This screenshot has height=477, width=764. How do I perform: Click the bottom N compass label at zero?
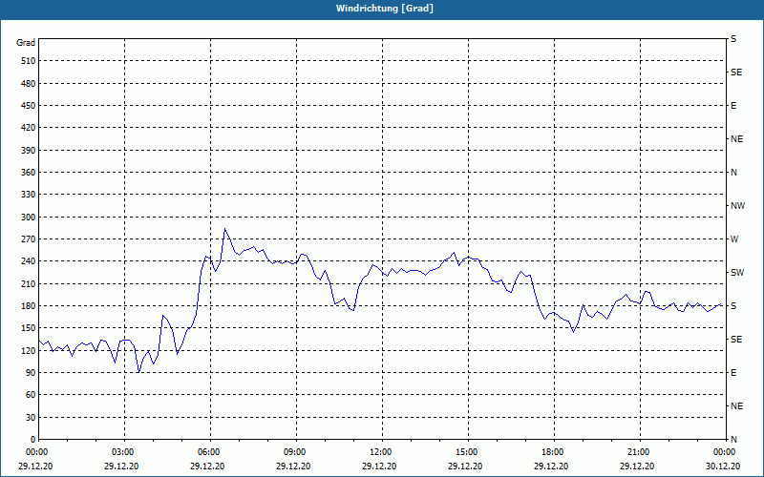pyautogui.click(x=733, y=440)
